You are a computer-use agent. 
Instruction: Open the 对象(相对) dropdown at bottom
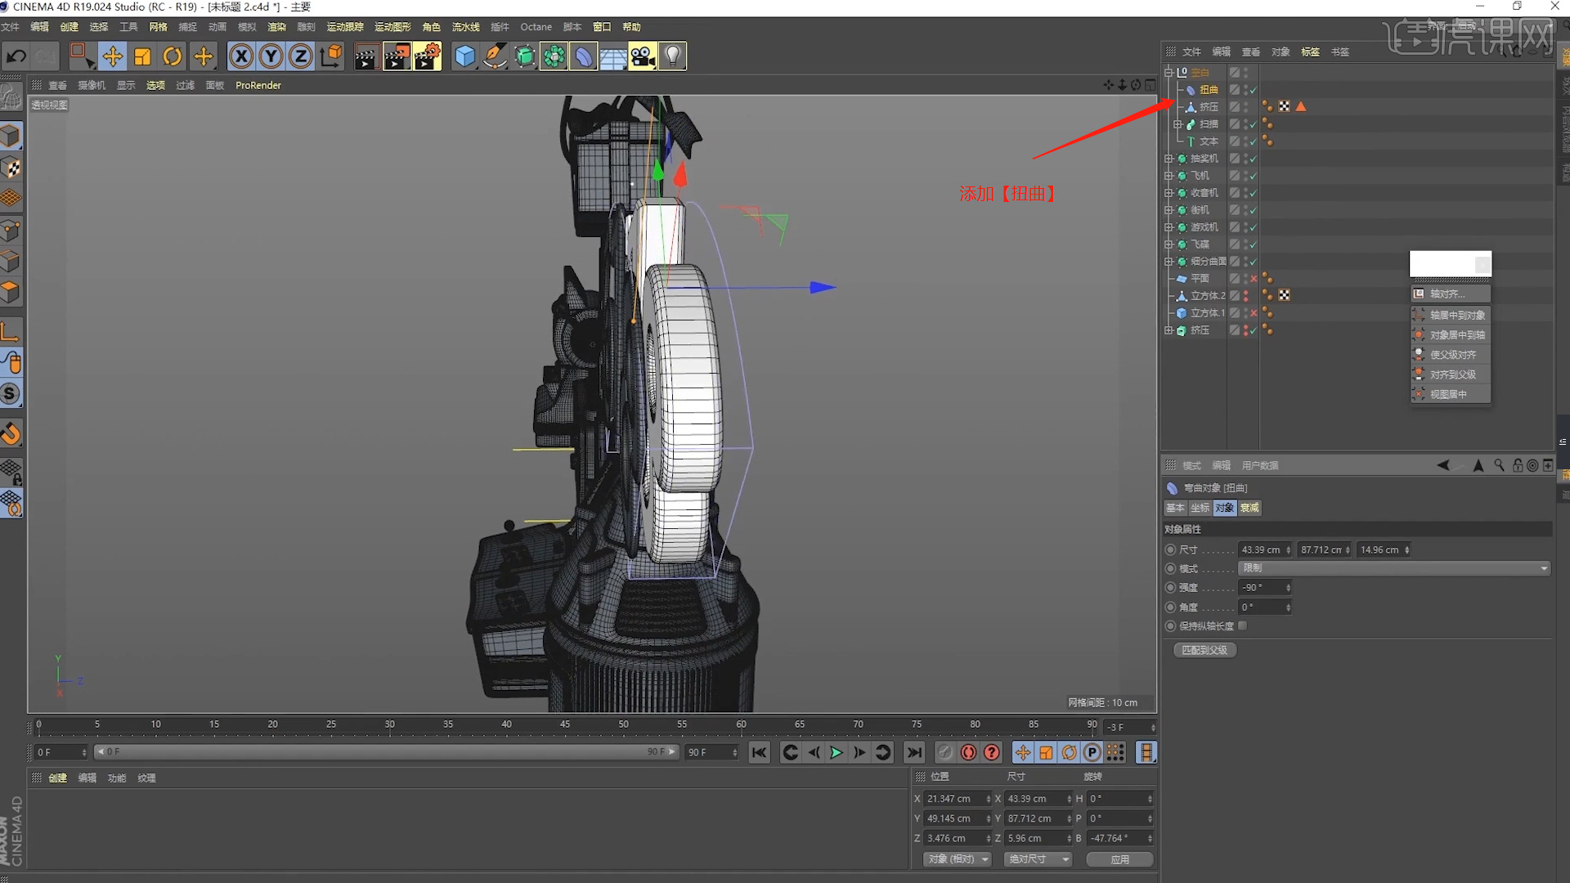coord(956,859)
